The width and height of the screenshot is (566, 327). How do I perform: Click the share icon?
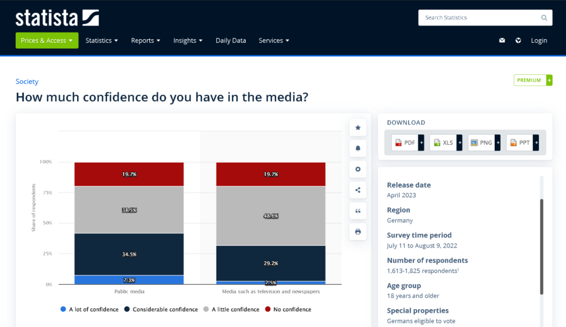pos(358,190)
